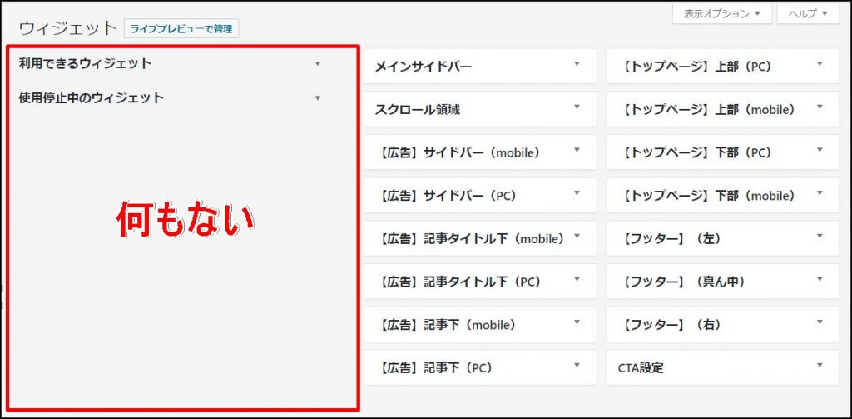Expand the CTA設定 area arrow

point(820,365)
